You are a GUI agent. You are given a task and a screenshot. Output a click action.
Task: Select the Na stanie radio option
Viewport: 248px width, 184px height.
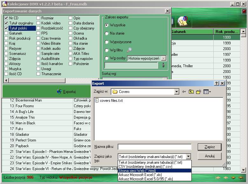coord(107,33)
